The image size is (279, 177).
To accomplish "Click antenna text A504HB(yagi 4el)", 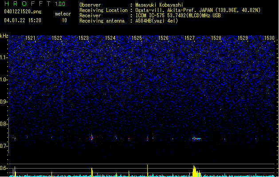I will (x=157, y=21).
